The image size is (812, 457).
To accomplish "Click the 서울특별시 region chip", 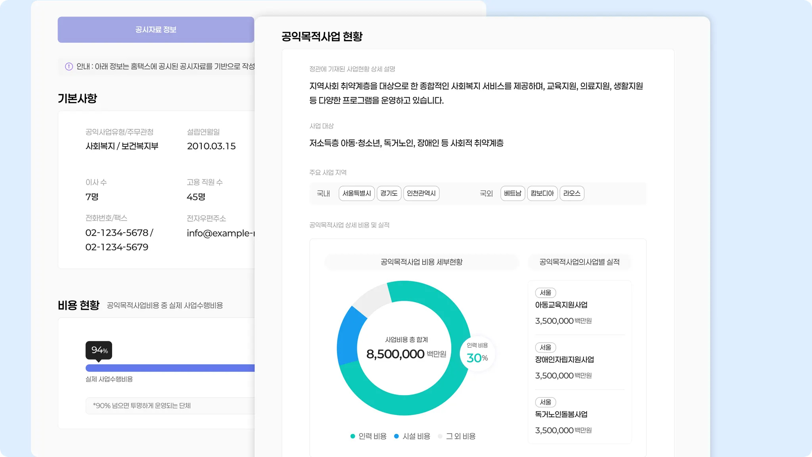I will (356, 194).
